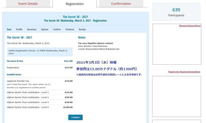The height and width of the screenshot is (123, 206).
Task: Go to the Profile step
Action: 19,29
